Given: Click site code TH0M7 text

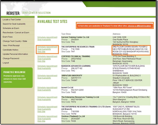Looking at the screenshot, I should pyautogui.click(x=74, y=80).
